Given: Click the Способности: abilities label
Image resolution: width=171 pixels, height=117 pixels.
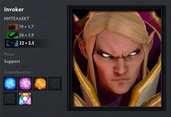Looking at the screenshot, I should (18, 72).
